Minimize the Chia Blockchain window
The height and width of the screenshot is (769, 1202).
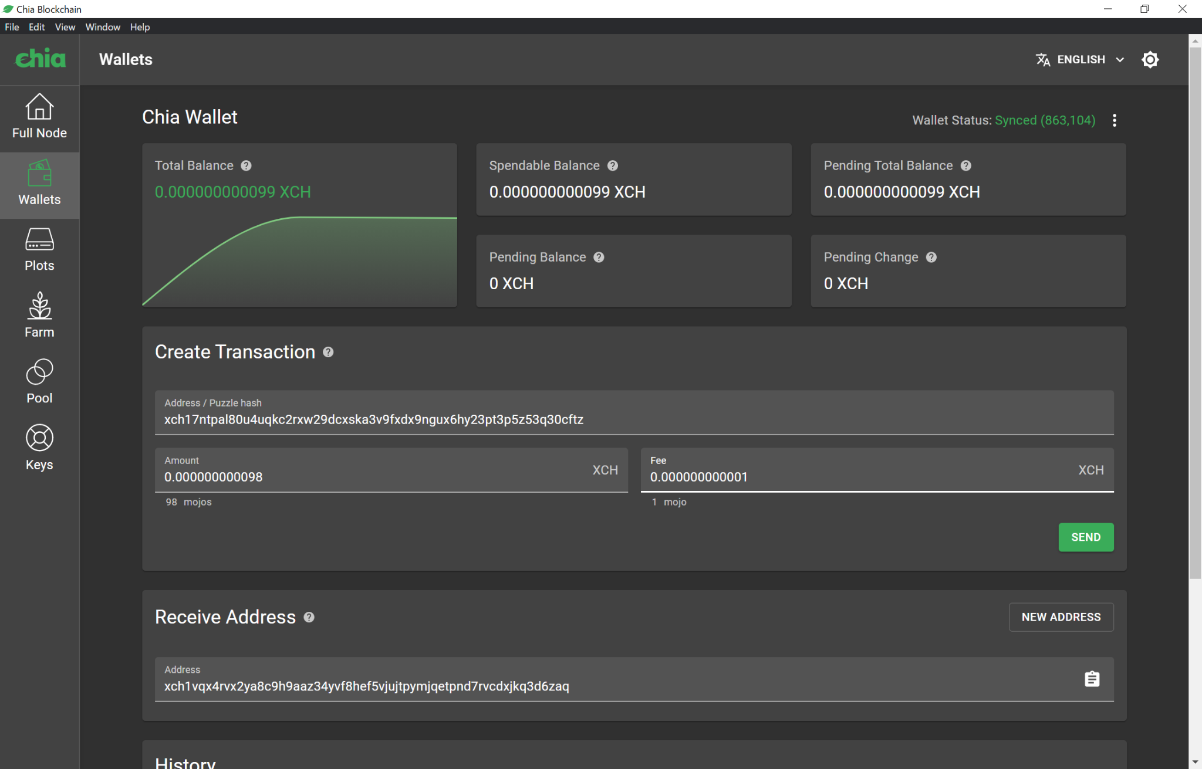point(1108,9)
